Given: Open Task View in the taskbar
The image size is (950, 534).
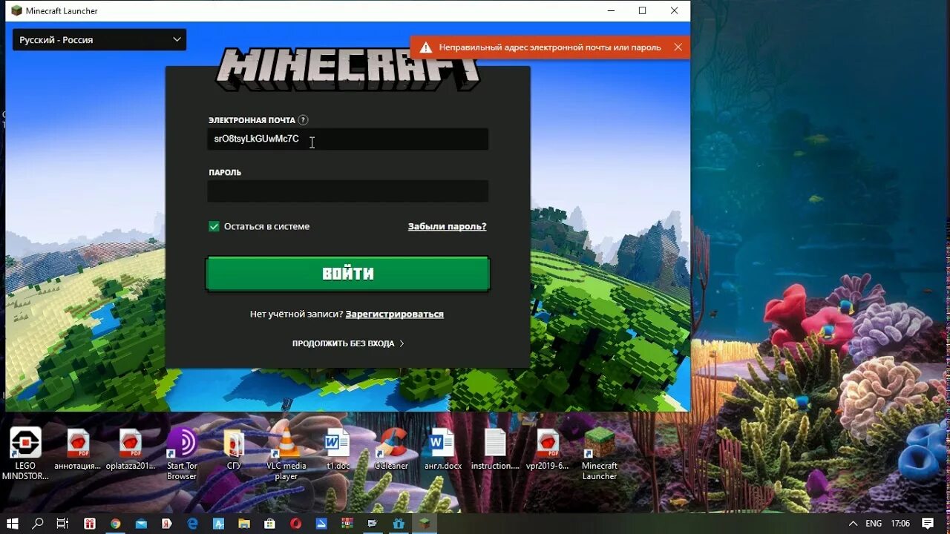Looking at the screenshot, I should coord(62,523).
